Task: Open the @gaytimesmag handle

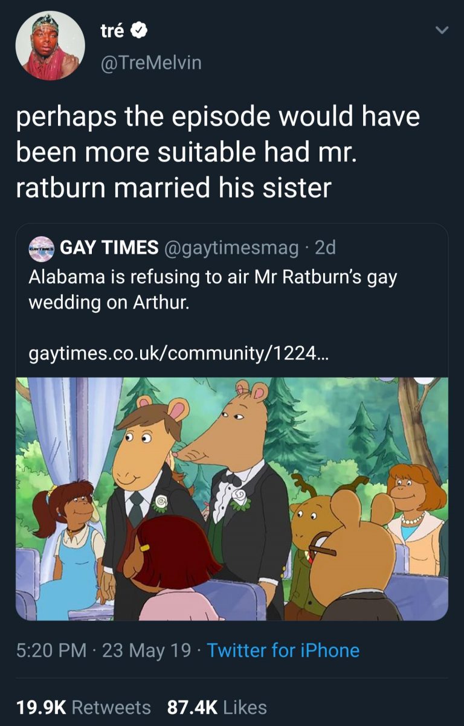Action: pos(231,247)
